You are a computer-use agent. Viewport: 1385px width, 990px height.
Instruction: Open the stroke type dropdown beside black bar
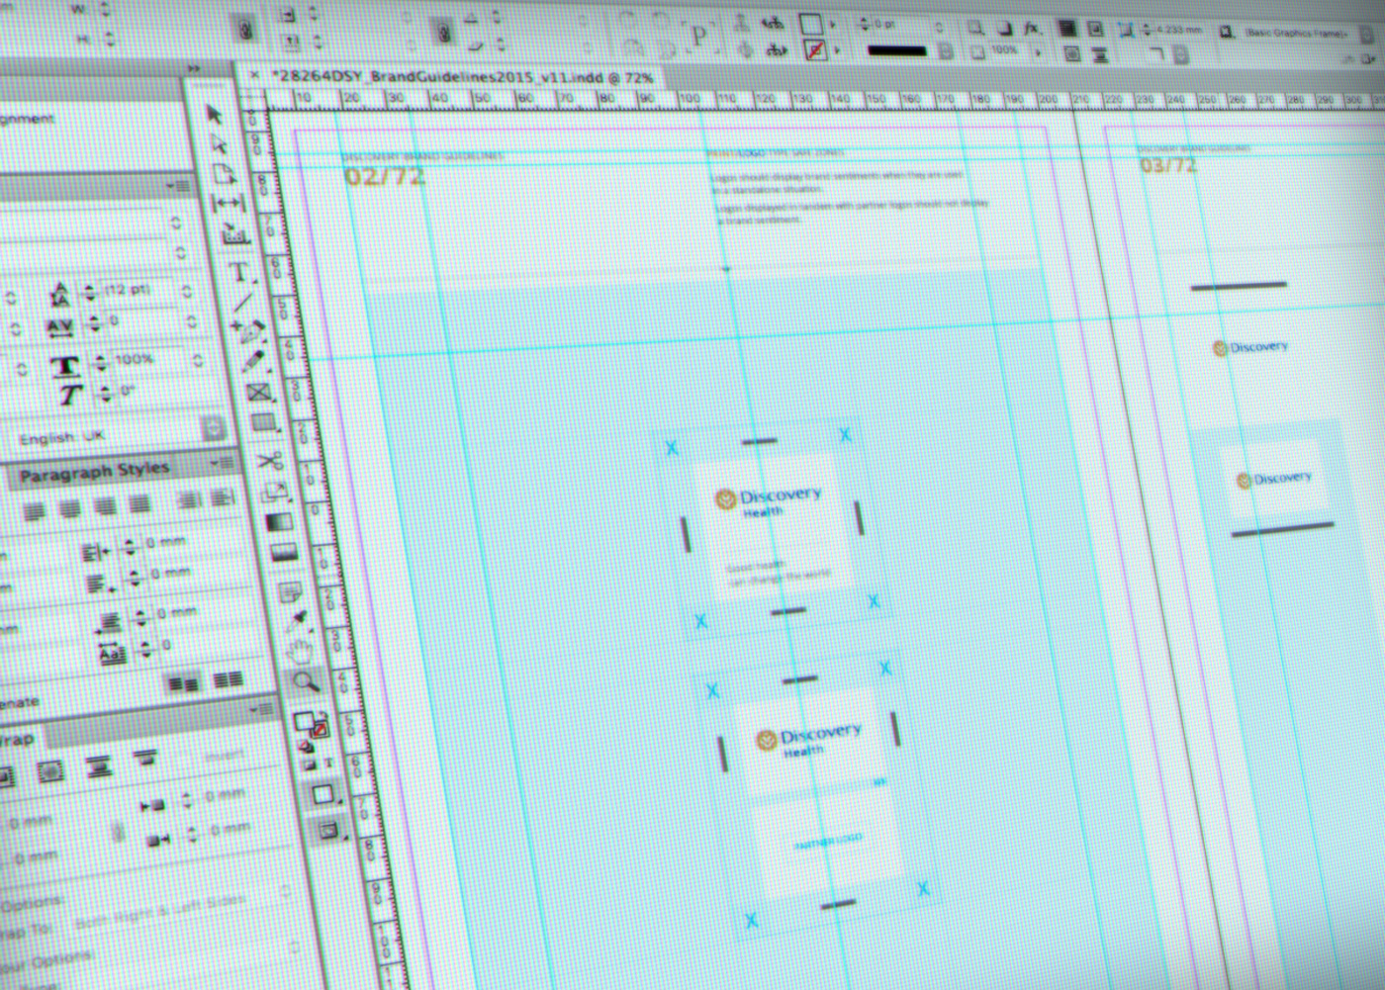(946, 50)
